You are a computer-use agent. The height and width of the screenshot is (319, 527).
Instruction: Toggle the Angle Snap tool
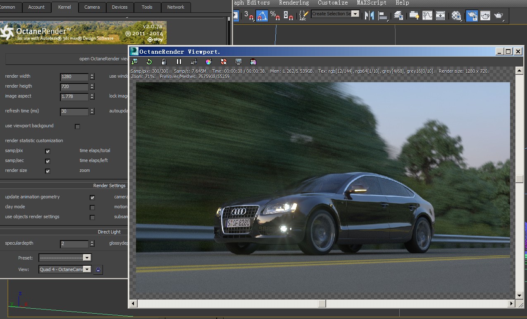[262, 16]
